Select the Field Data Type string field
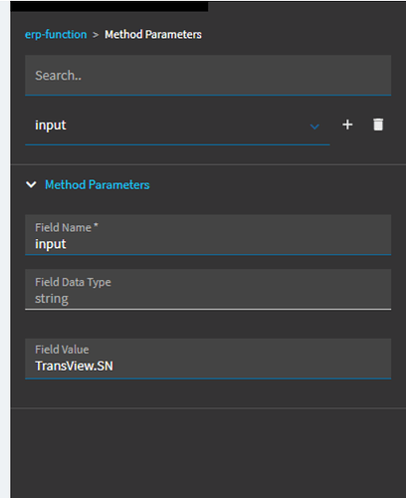Image resolution: width=406 pixels, height=498 pixels. 208,289
